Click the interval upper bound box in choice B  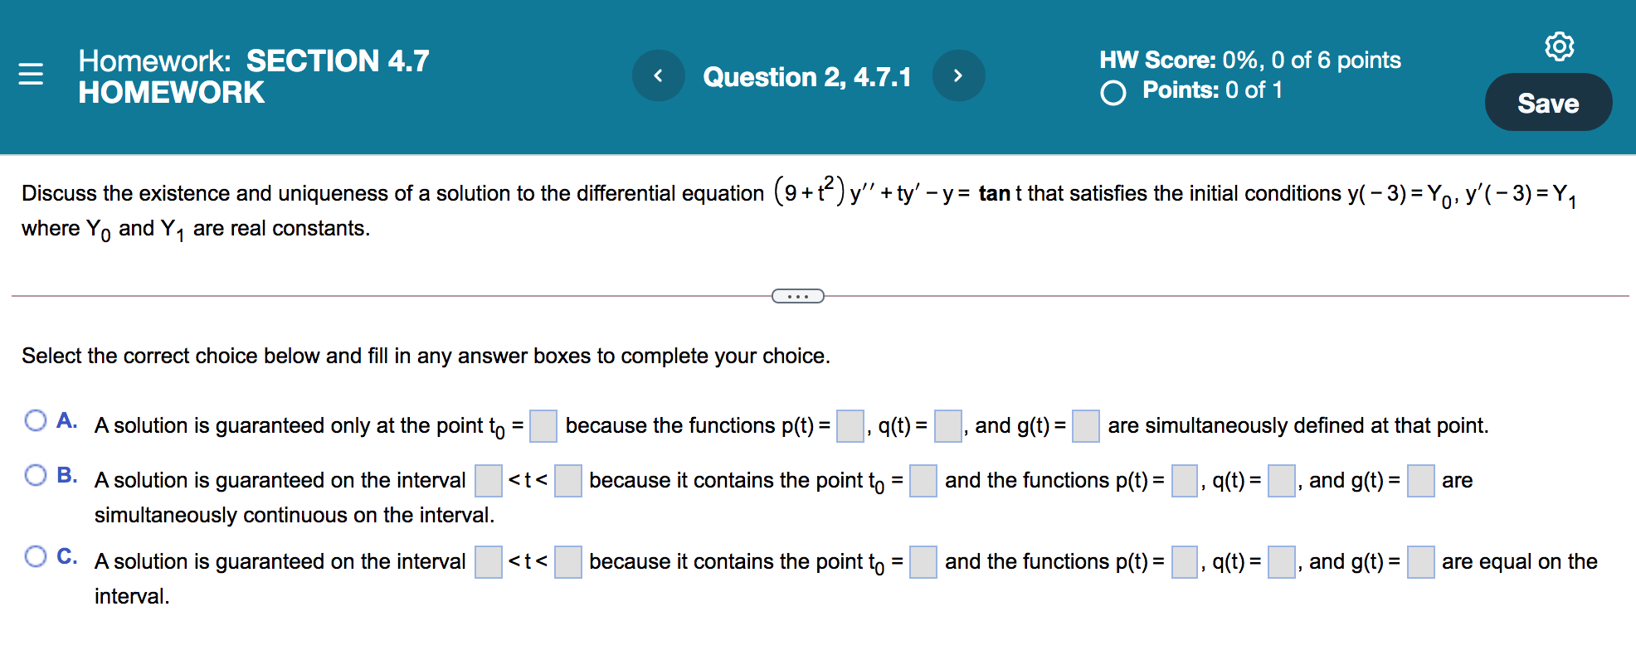coord(567,481)
